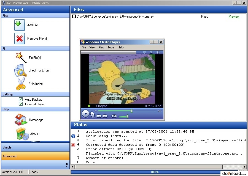Click the middle icon in Media Player's top strip
248x176 pixels.
151,52
